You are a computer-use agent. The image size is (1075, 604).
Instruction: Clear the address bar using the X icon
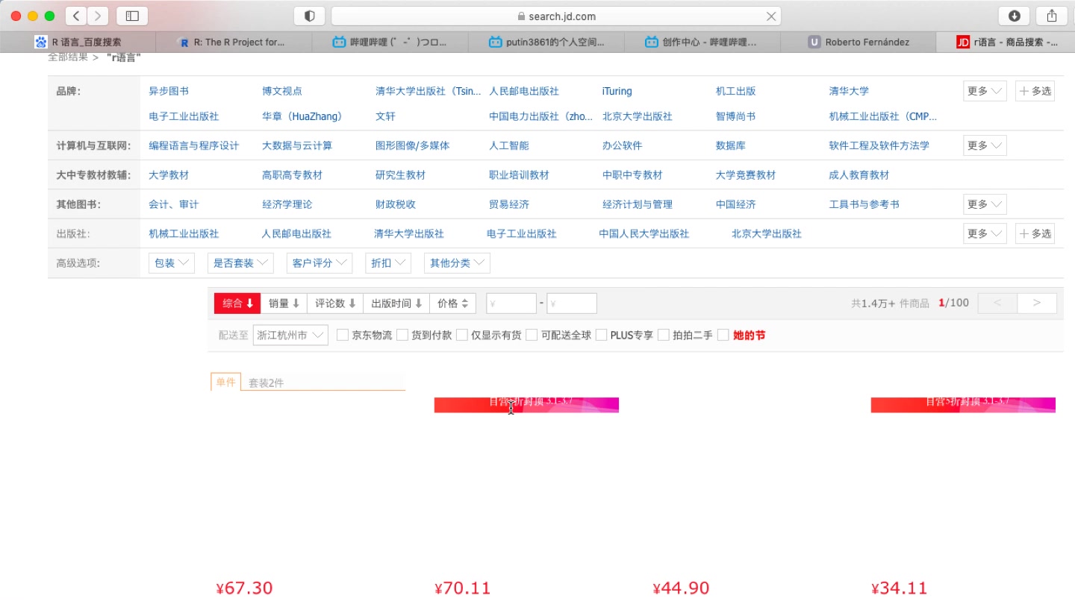coord(772,16)
